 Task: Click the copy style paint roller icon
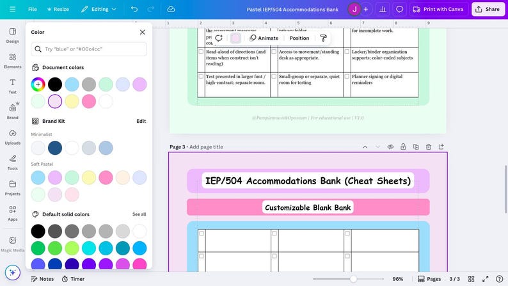pos(323,38)
